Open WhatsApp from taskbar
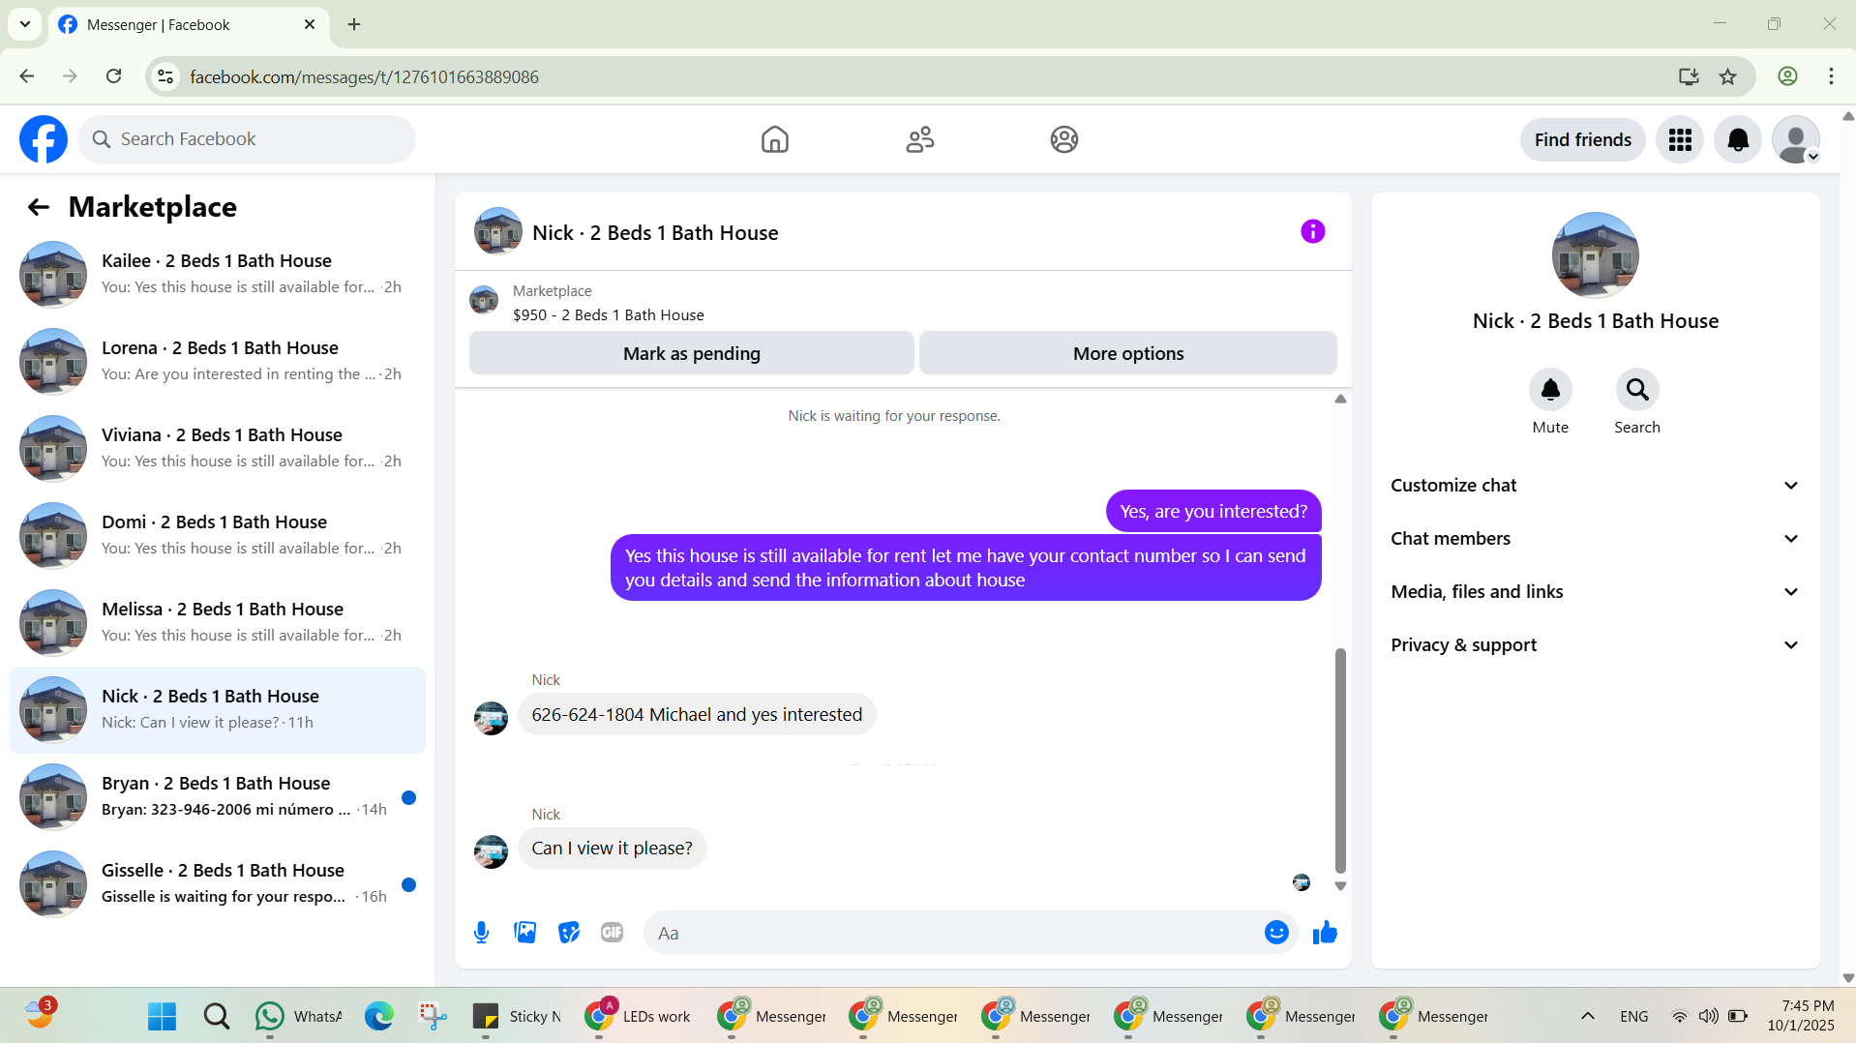 pos(298,1016)
